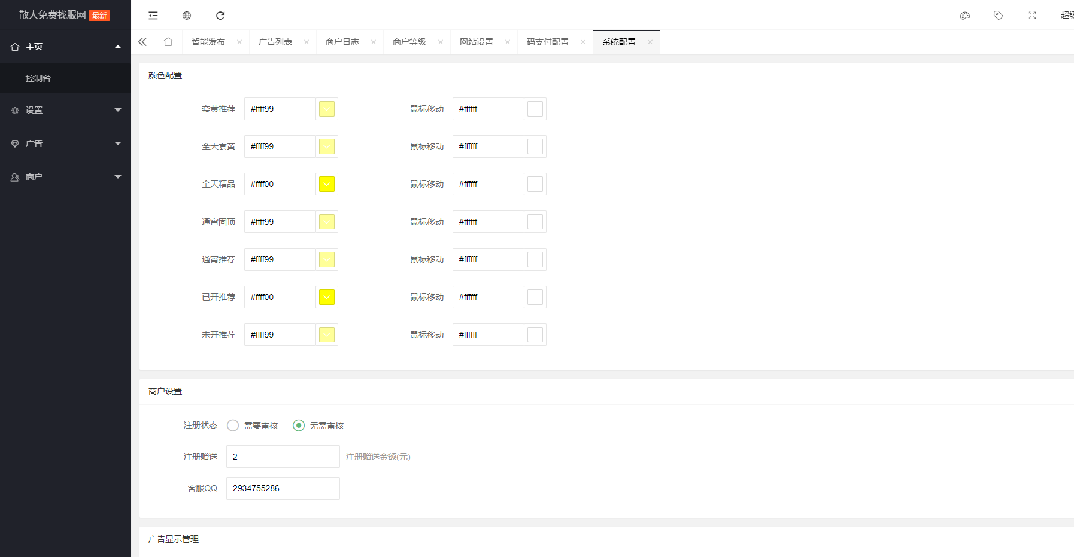Open 鼠标移动 swatch in 全天精品 row
1074x557 pixels.
pyautogui.click(x=535, y=184)
